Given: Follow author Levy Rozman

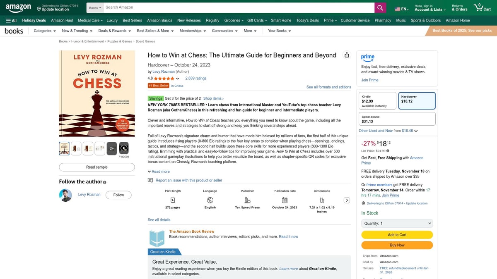Looking at the screenshot, I should pyautogui.click(x=118, y=195).
